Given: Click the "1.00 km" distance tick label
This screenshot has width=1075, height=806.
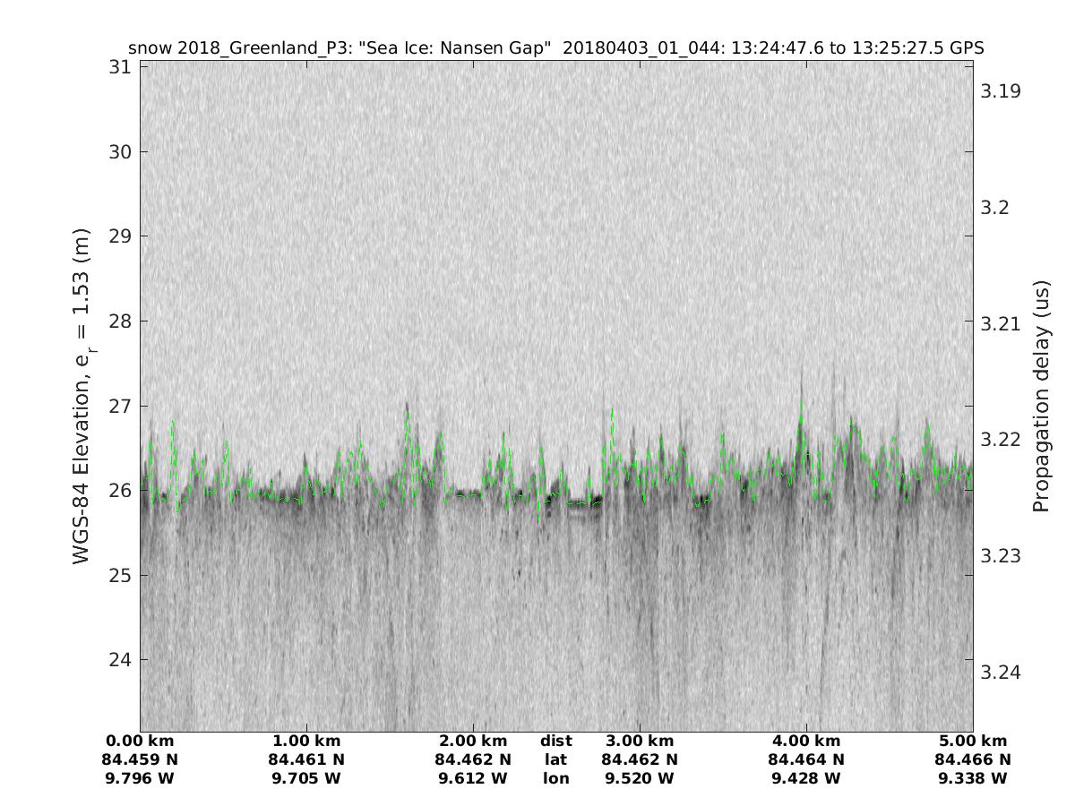Looking at the screenshot, I should [307, 742].
